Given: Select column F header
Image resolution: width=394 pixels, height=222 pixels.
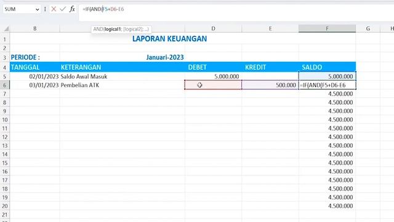Looking at the screenshot, I should [x=327, y=28].
